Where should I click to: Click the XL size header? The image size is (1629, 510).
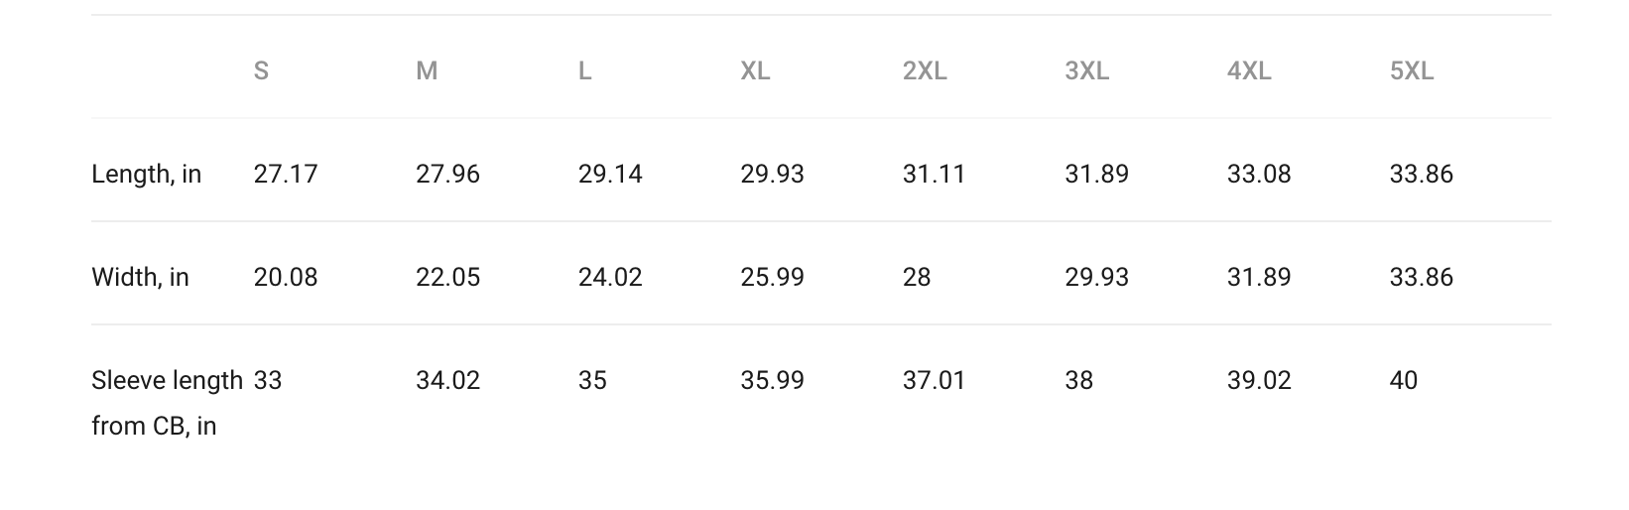[x=755, y=71]
